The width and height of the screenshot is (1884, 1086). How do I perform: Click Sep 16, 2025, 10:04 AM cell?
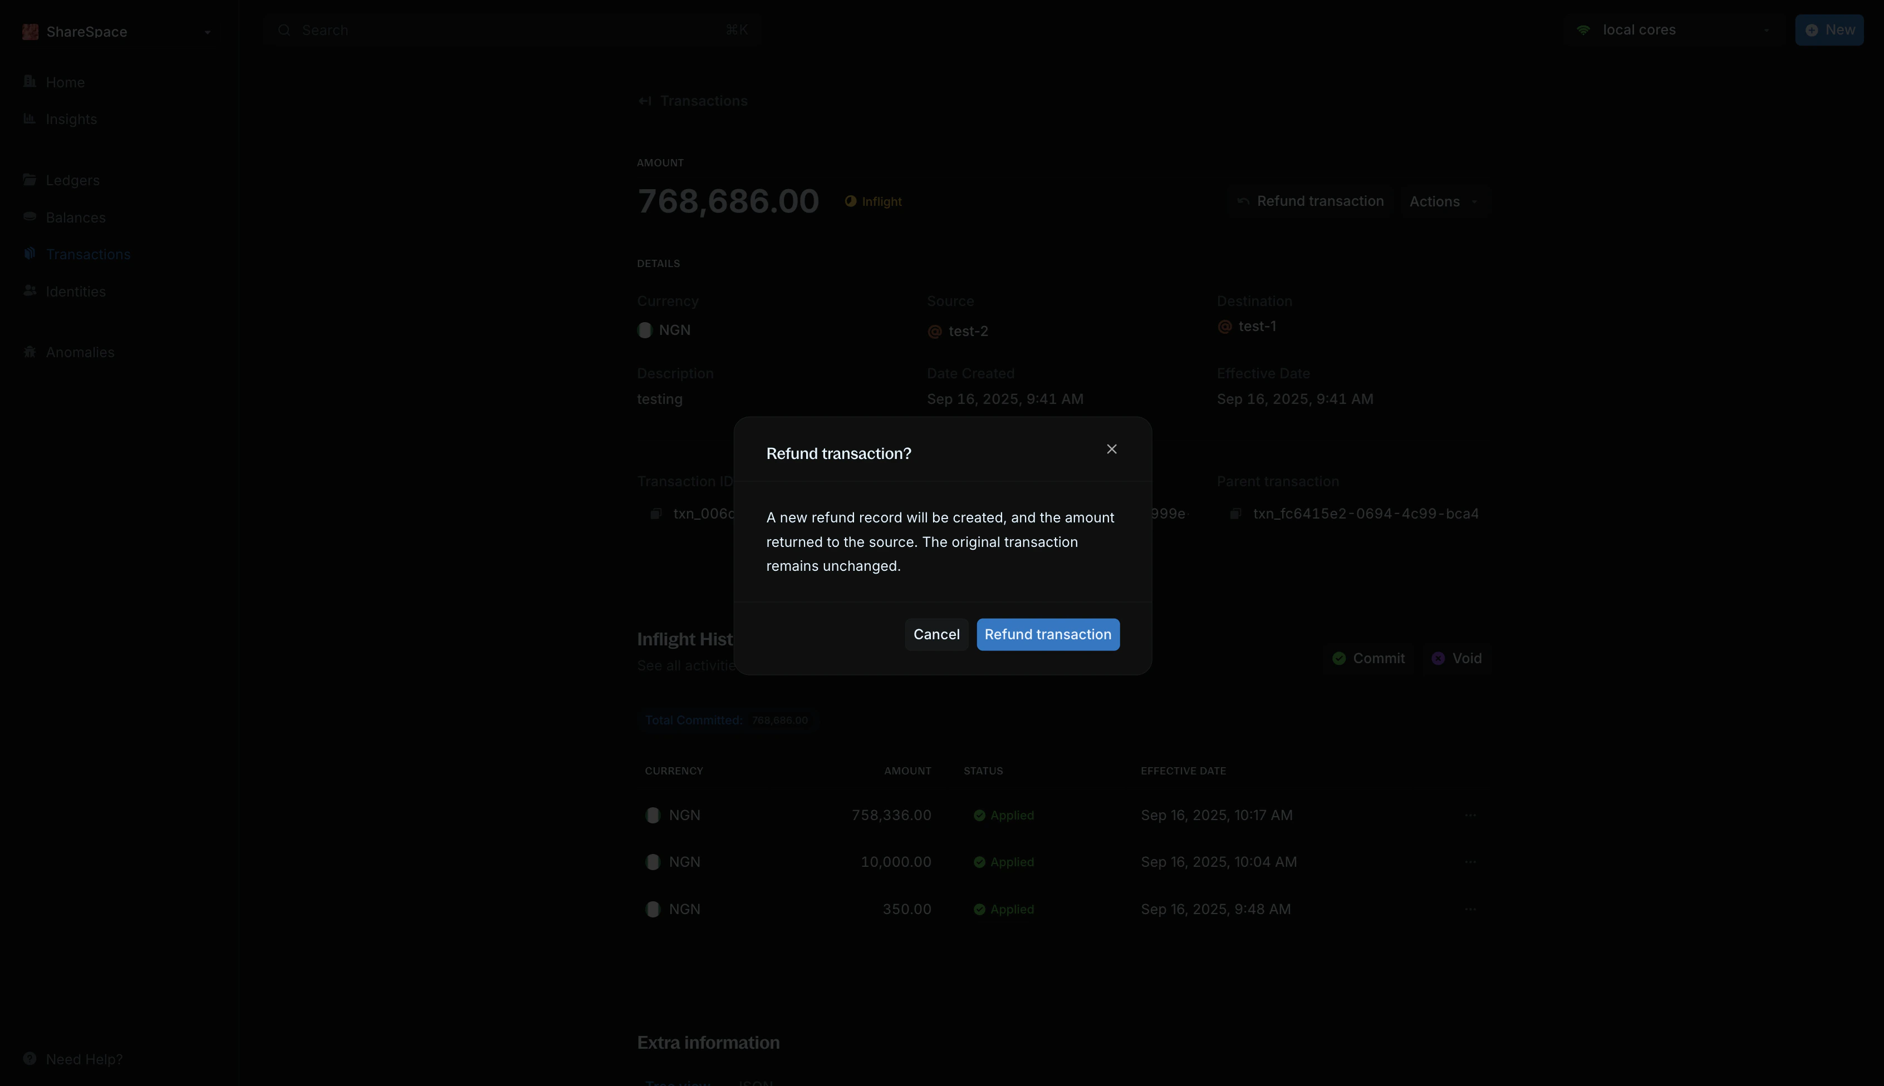pyautogui.click(x=1219, y=862)
